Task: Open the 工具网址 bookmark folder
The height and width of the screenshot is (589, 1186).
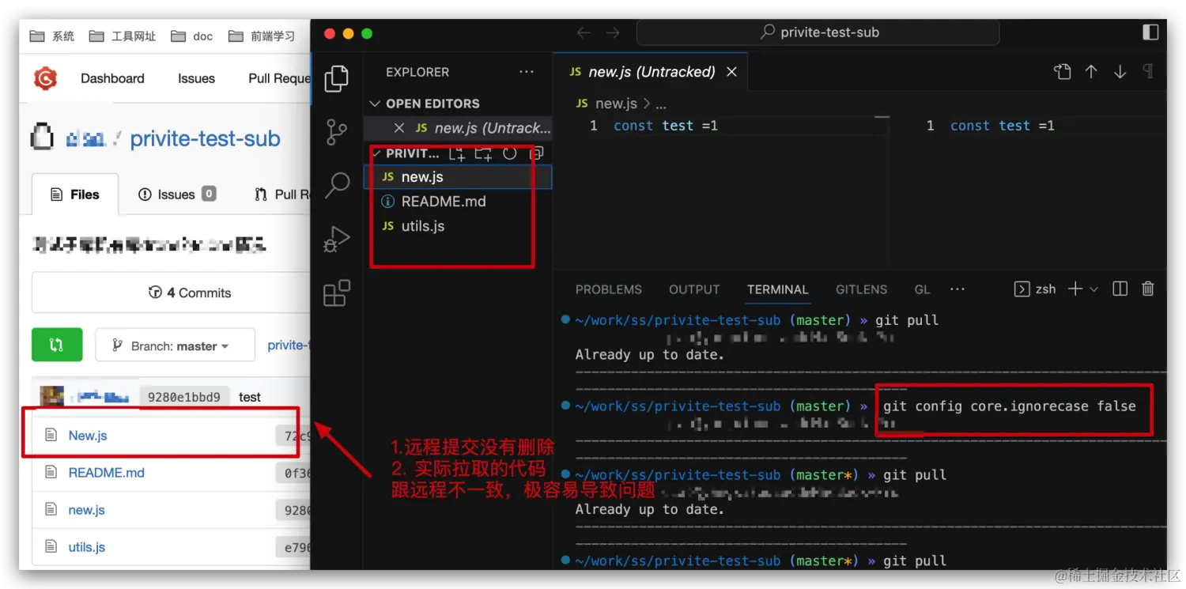Action: tap(123, 36)
